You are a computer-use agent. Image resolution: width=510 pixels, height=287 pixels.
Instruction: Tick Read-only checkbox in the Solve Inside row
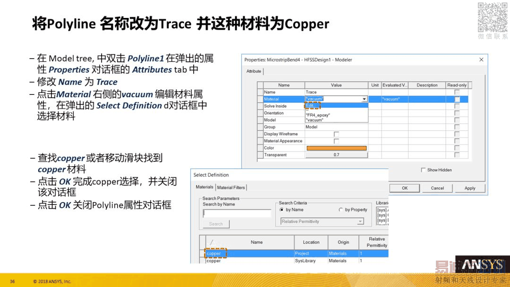(457, 106)
